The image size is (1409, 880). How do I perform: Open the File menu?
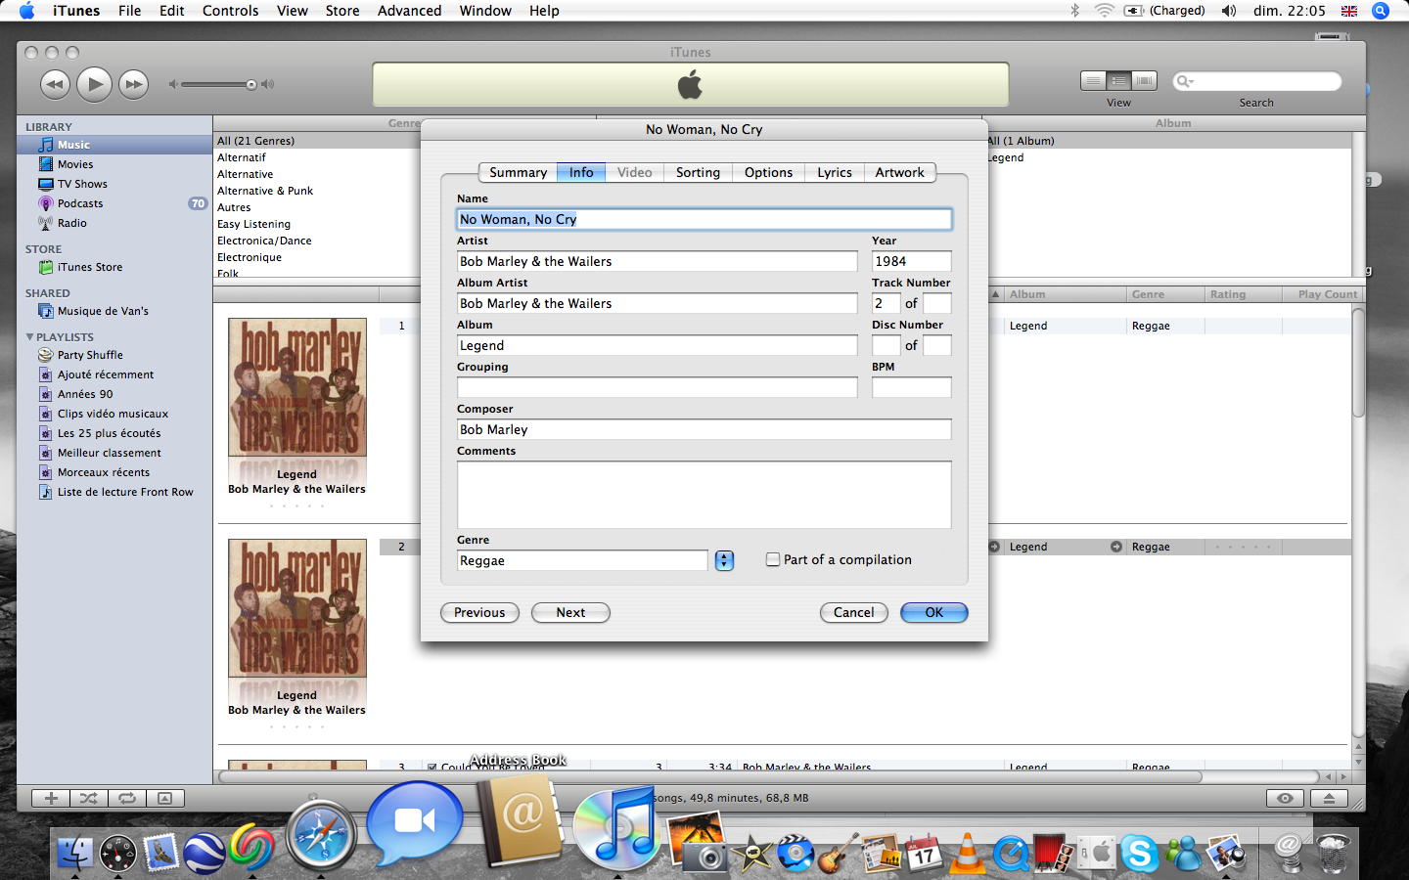tap(129, 11)
